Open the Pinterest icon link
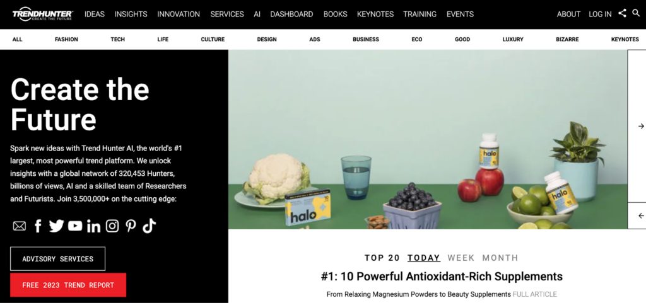This screenshot has width=646, height=303. click(131, 226)
